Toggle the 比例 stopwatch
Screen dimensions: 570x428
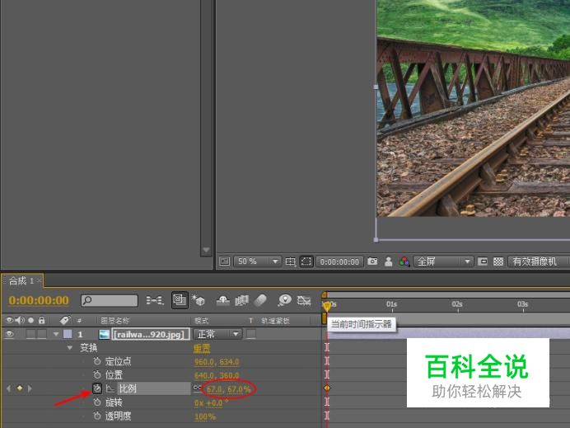97,388
